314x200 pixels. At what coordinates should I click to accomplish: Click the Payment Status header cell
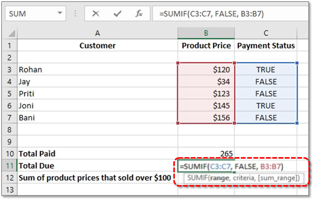coord(266,46)
